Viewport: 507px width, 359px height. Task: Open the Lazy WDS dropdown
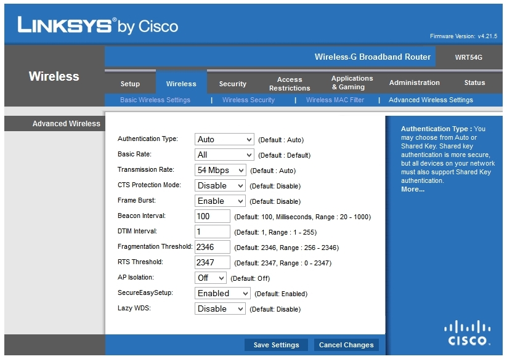point(219,309)
